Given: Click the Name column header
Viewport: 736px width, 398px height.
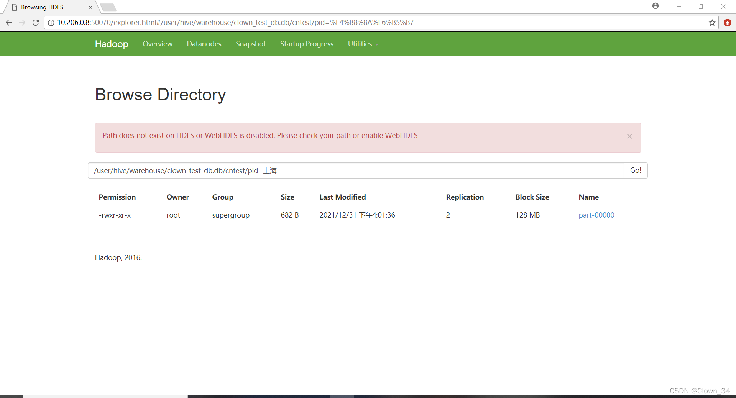Looking at the screenshot, I should click(x=588, y=197).
